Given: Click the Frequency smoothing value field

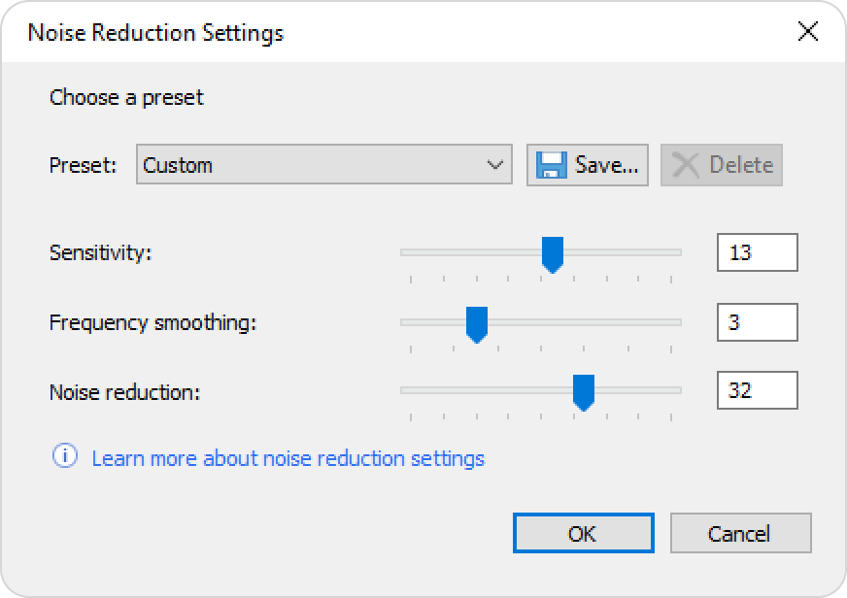Looking at the screenshot, I should [x=758, y=322].
